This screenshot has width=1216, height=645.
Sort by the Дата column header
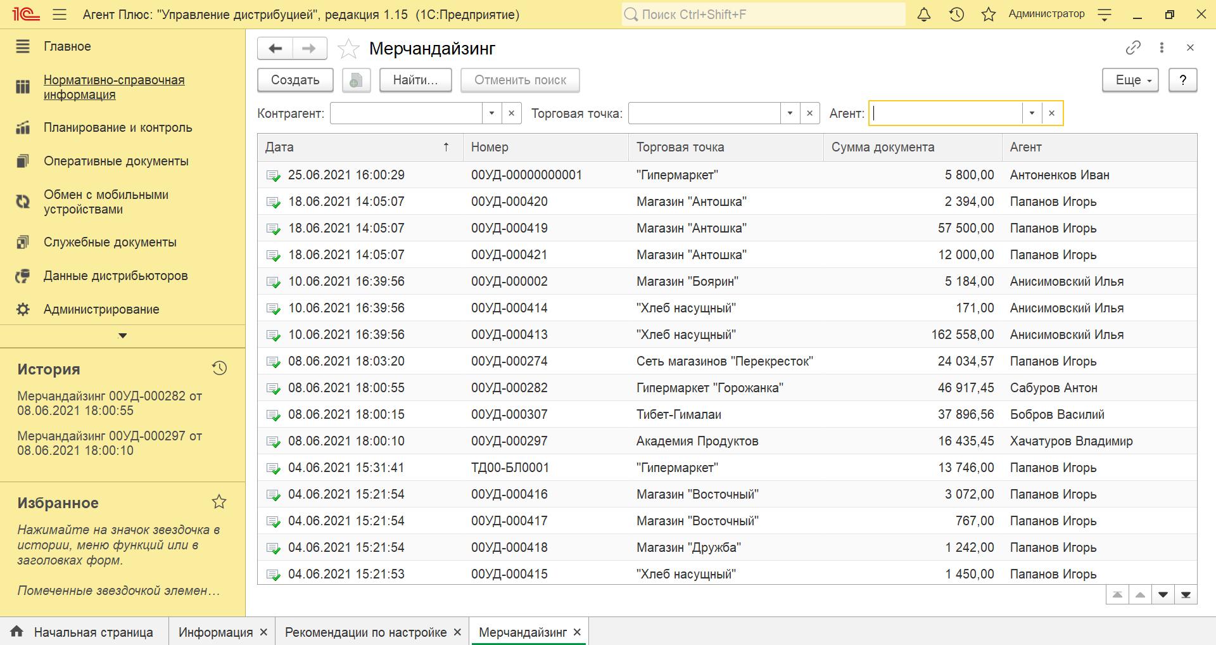[360, 147]
